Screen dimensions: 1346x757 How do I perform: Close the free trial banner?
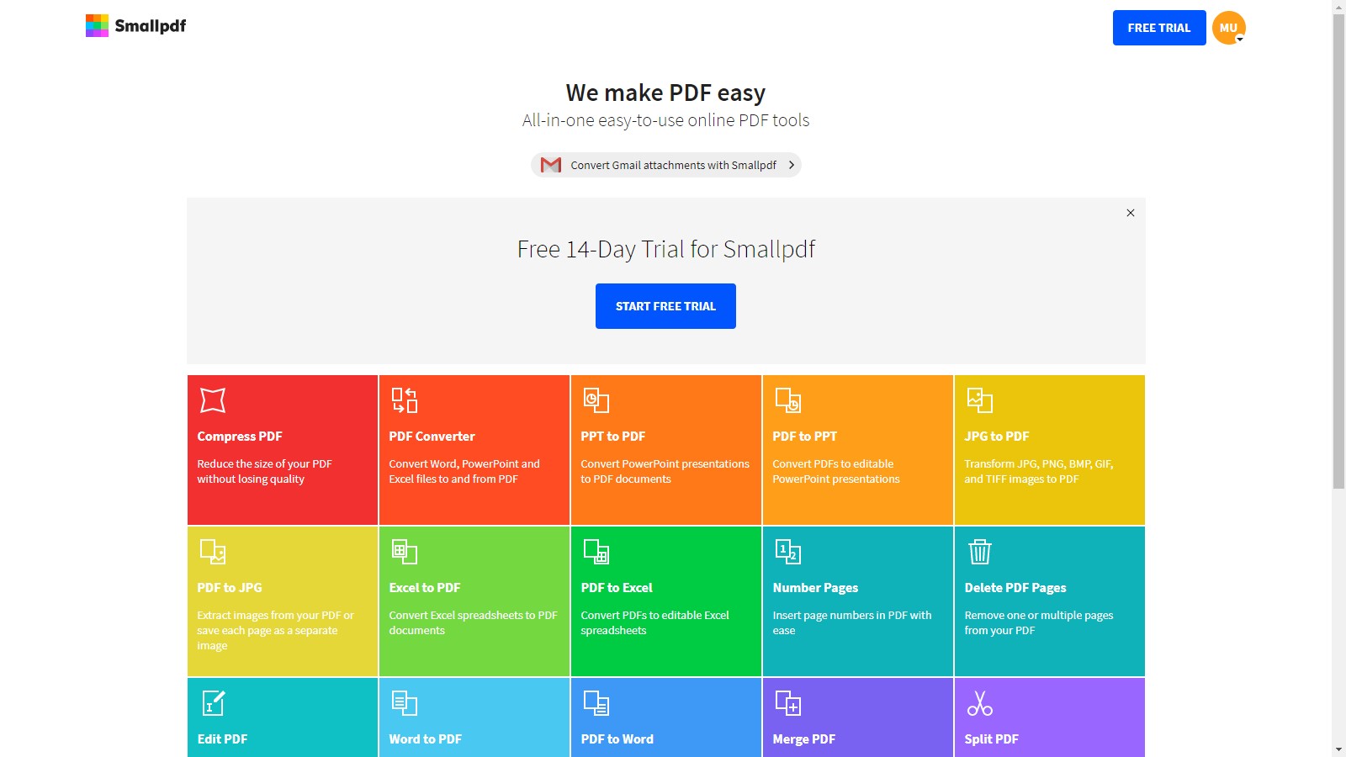(1131, 213)
